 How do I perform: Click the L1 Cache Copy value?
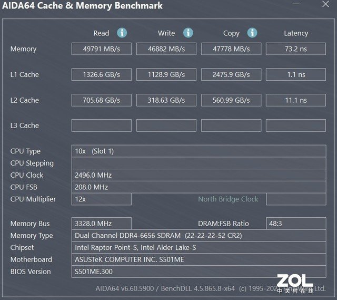[231, 75]
